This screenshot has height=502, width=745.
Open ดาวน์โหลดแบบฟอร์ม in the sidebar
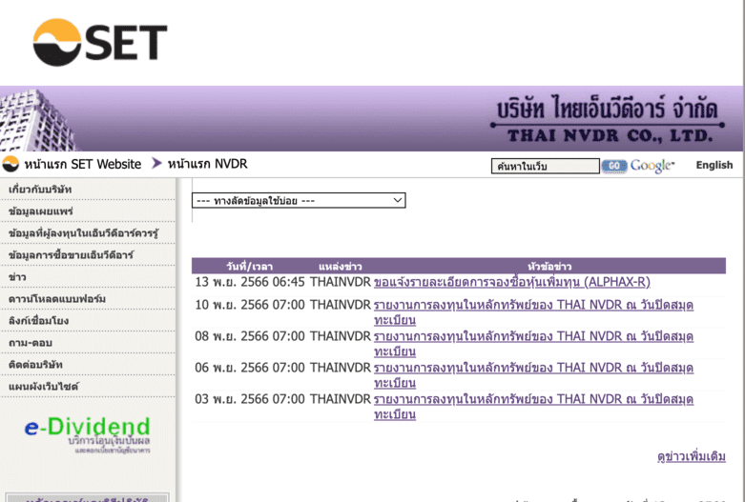[57, 299]
